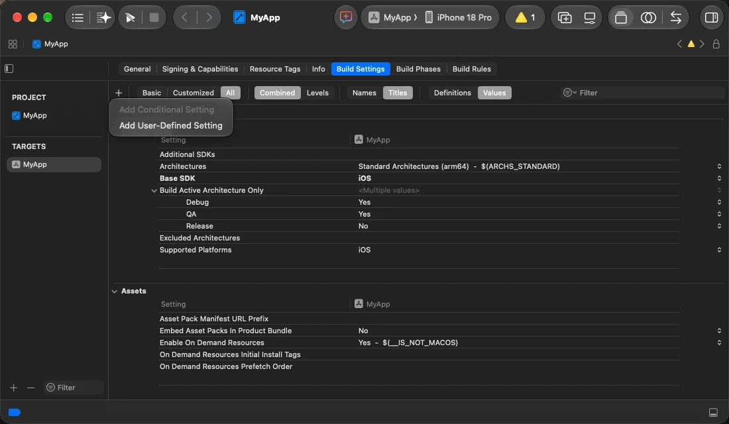Image resolution: width=729 pixels, height=424 pixels.
Task: Display setting Names
Action: [x=364, y=93]
